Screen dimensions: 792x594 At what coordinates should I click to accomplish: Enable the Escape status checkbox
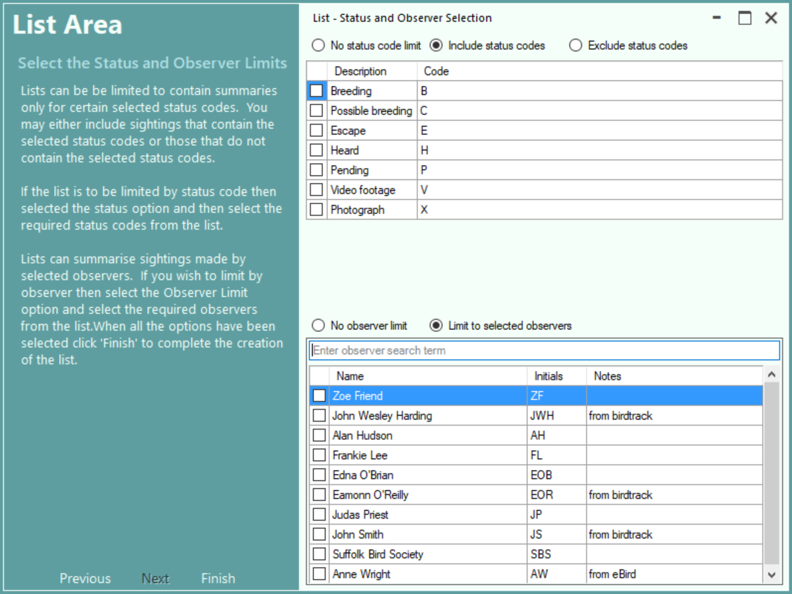pyautogui.click(x=317, y=131)
